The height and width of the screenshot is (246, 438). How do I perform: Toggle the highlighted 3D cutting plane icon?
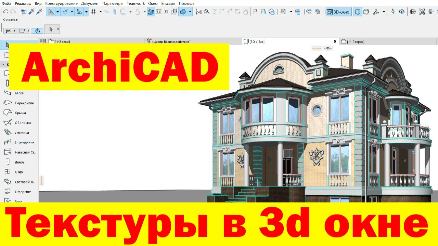[x=183, y=12]
